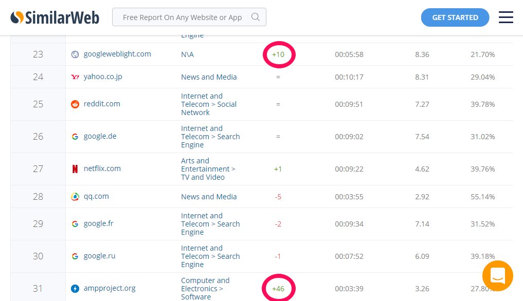The height and width of the screenshot is (301, 523).
Task: Click pages per visit value 8.36
Action: pos(422,54)
